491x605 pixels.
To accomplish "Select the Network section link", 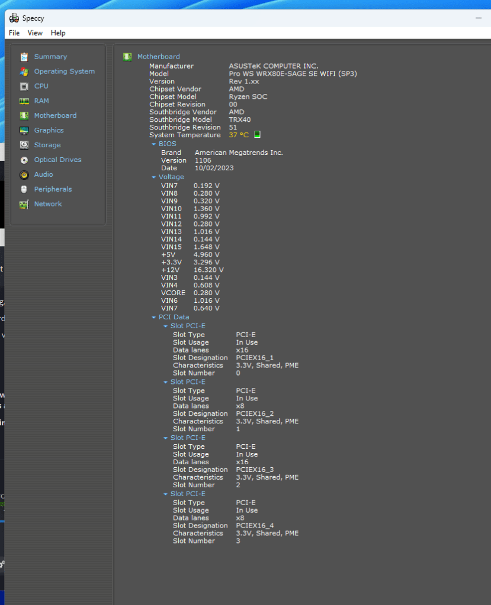I will (48, 203).
